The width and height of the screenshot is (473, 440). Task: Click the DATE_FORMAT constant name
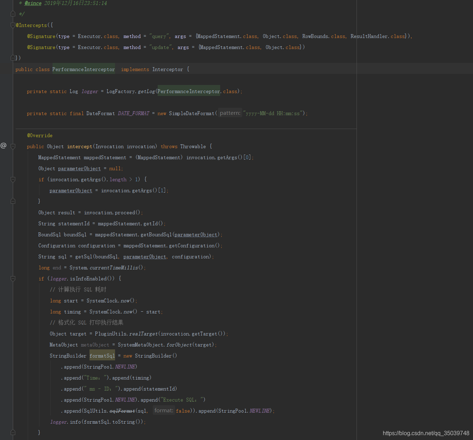click(x=134, y=113)
